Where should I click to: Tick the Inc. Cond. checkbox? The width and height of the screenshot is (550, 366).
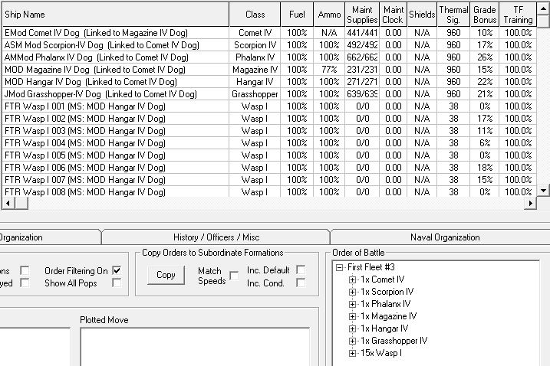click(301, 283)
